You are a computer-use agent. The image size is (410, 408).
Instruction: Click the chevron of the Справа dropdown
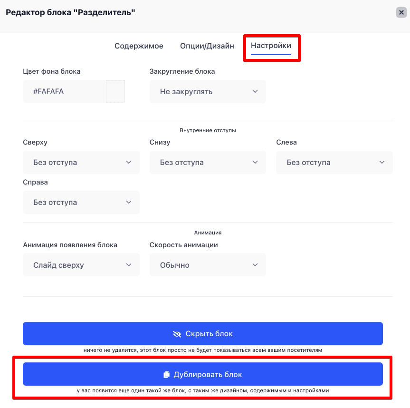tap(129, 202)
